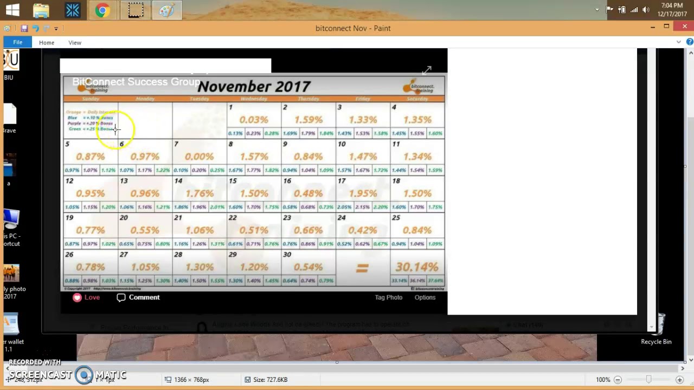Click the clock showing 7:04 PM
The image size is (694, 390).
click(672, 5)
